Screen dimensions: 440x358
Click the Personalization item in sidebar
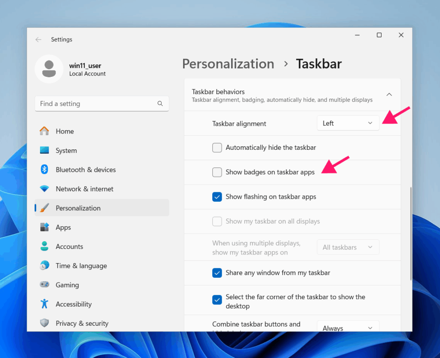[x=101, y=208]
